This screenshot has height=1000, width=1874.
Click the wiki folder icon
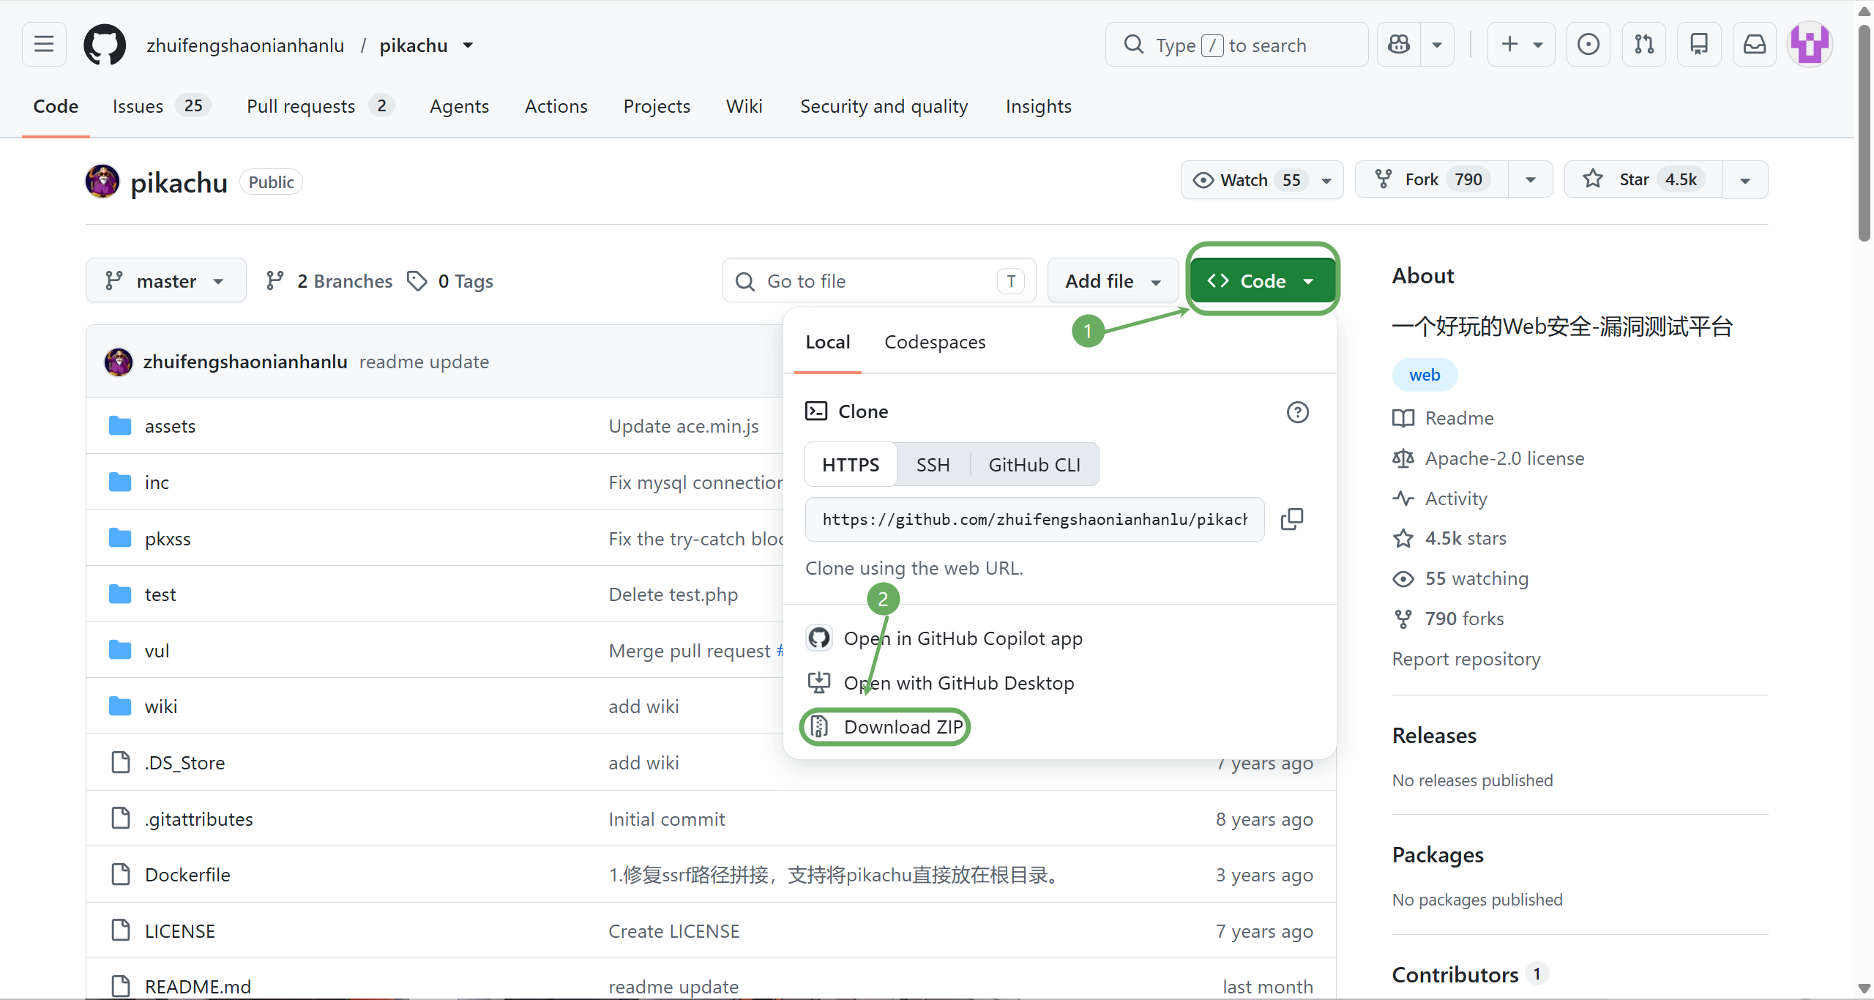pos(120,706)
